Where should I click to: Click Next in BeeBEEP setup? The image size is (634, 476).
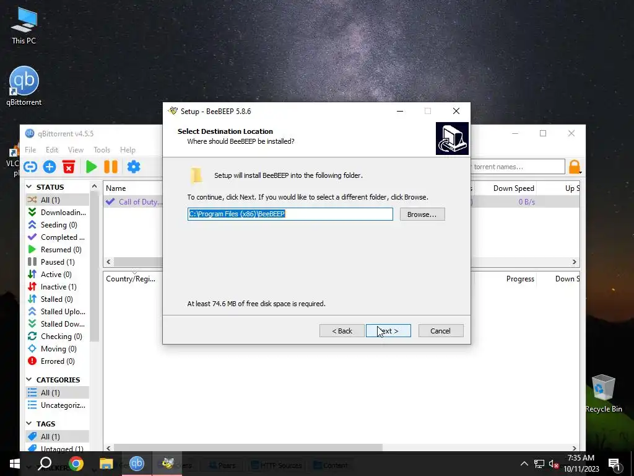[x=388, y=331]
